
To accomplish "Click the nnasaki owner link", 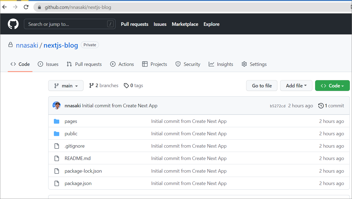I will tap(27, 45).
